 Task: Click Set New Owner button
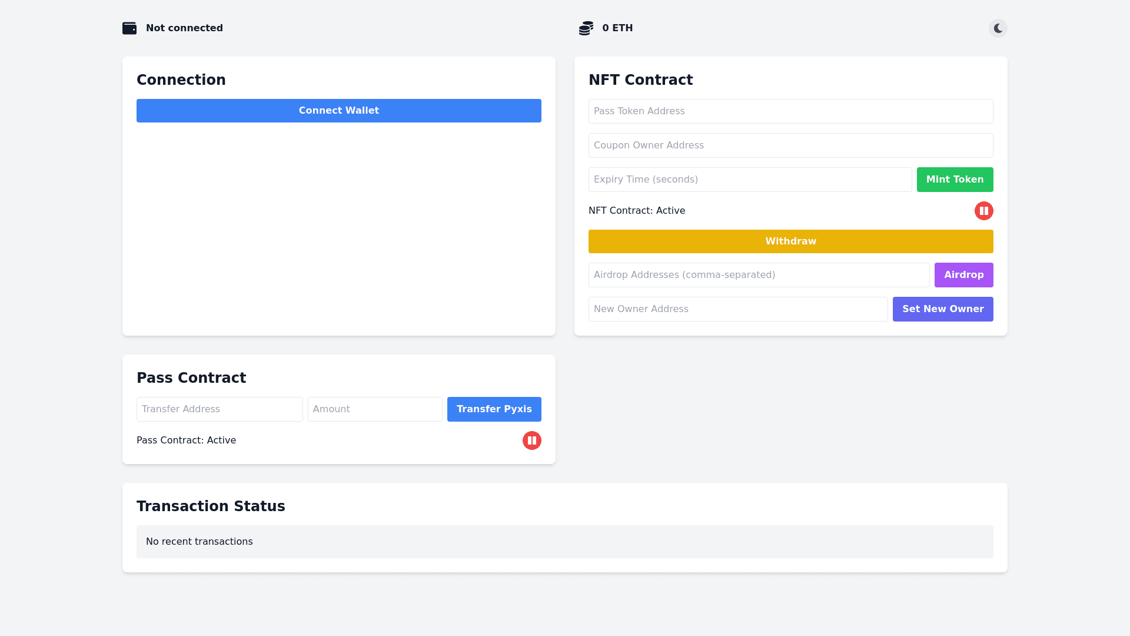[942, 309]
